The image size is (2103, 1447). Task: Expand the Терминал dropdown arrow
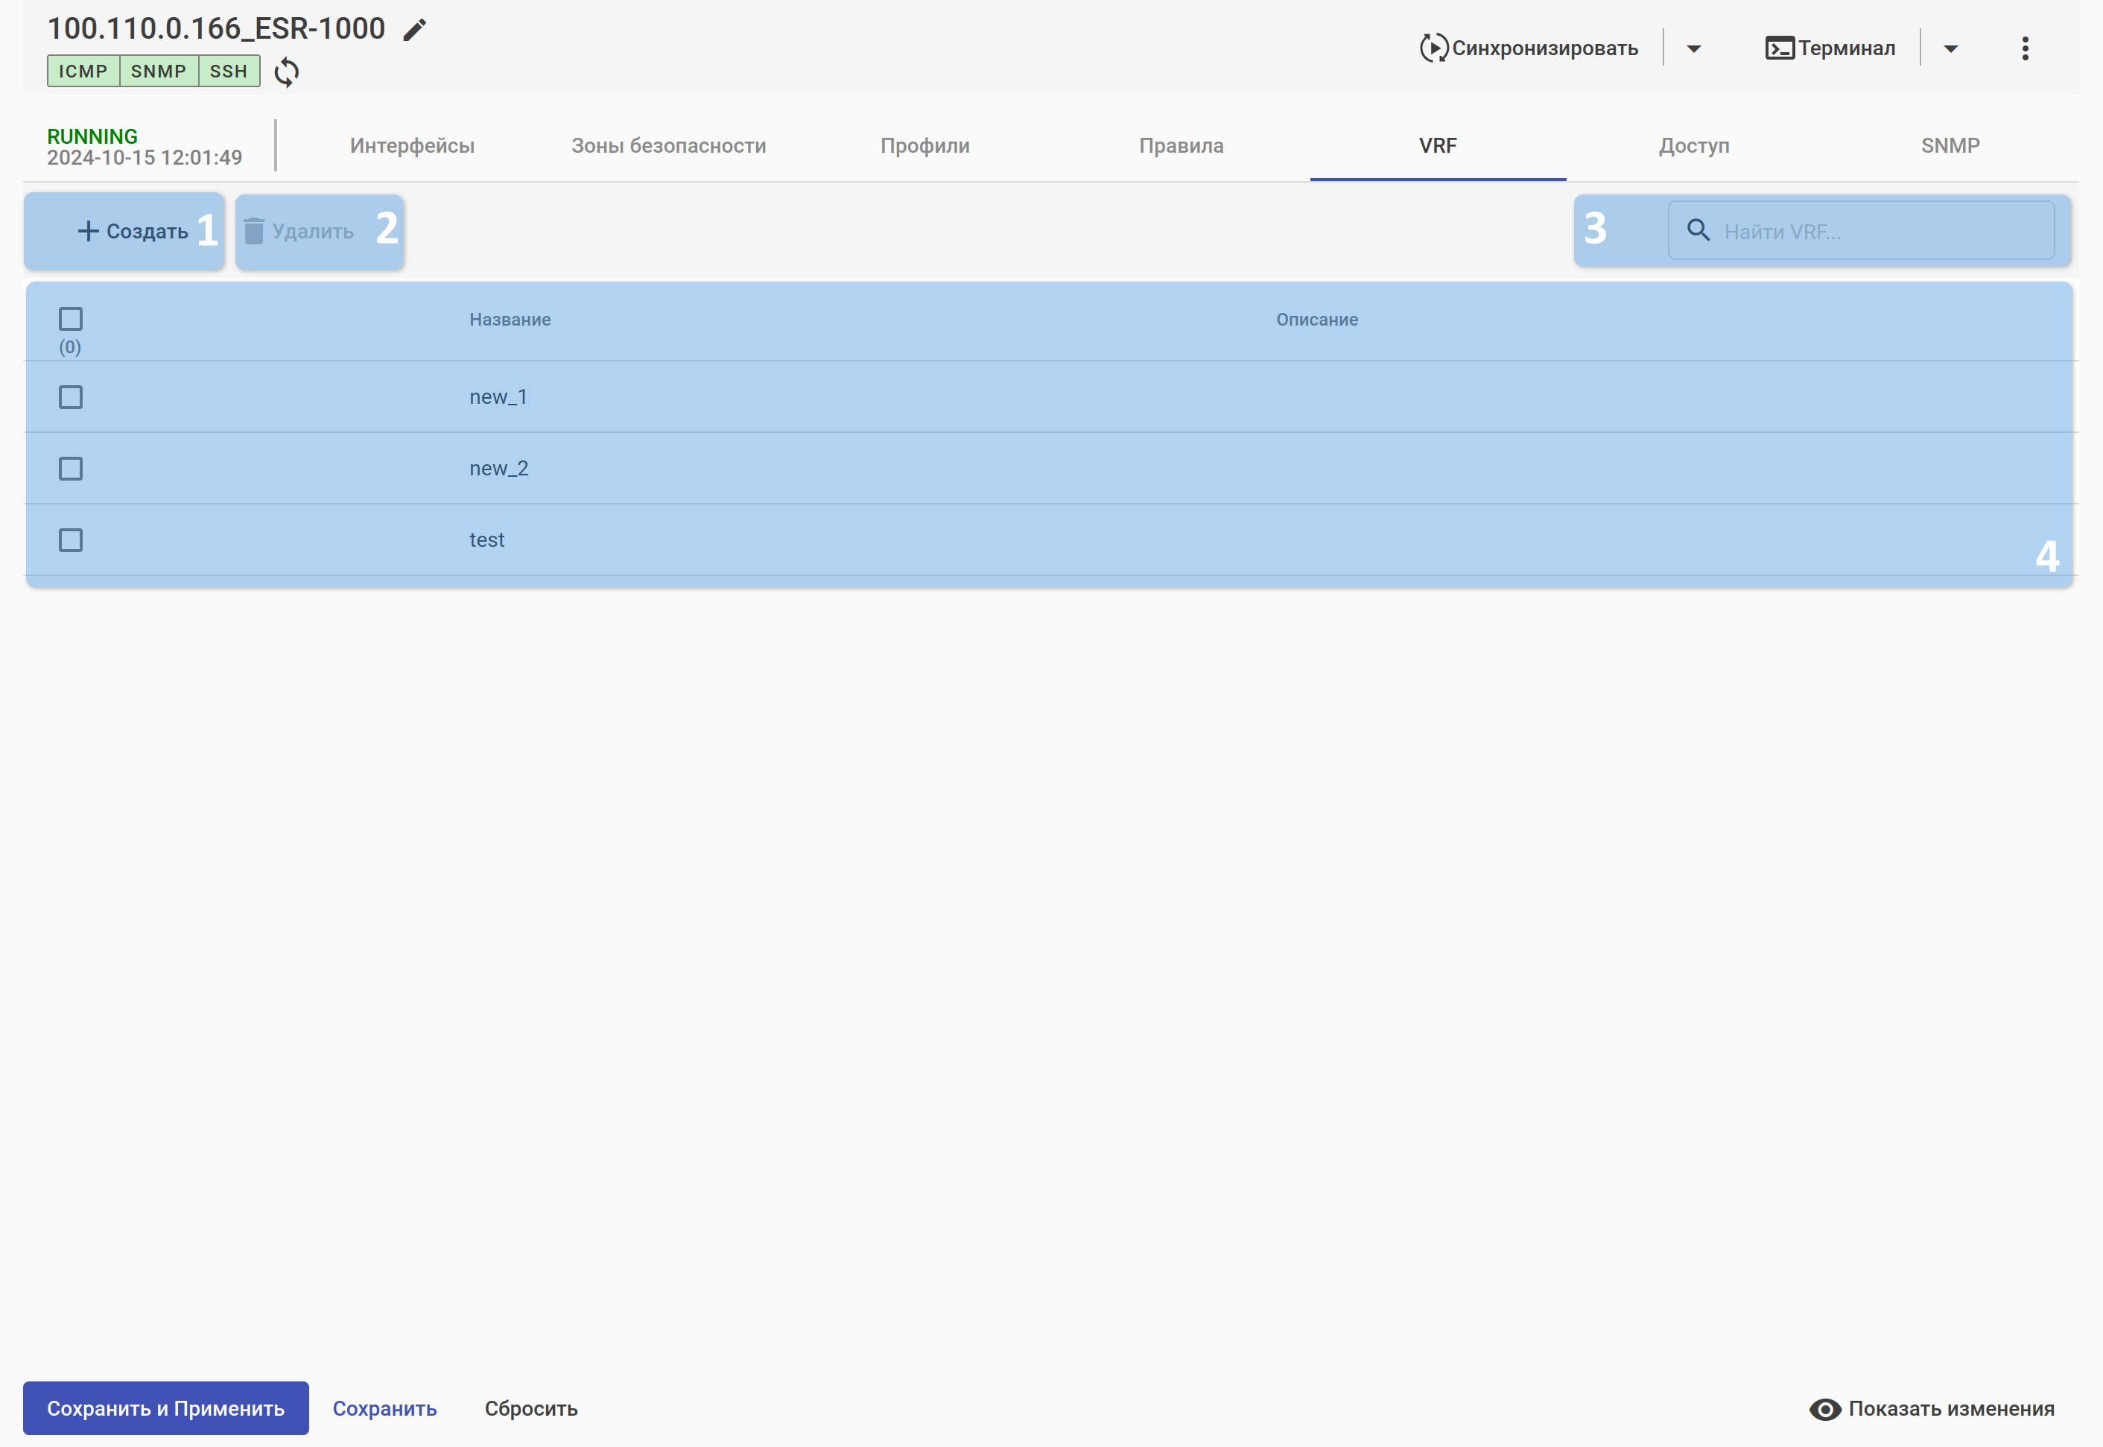1951,49
